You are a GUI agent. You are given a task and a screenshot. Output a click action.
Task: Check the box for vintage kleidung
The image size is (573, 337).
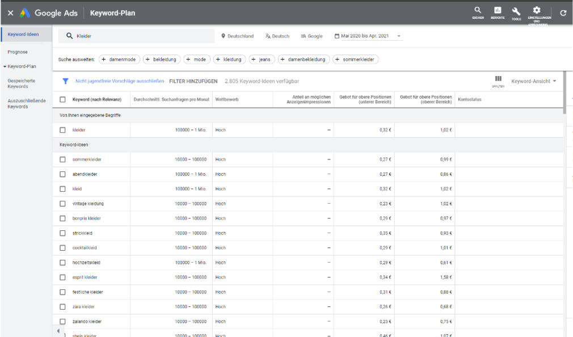click(62, 204)
